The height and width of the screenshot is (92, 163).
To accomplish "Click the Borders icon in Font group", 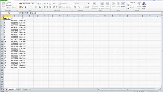I will pos(31,7).
